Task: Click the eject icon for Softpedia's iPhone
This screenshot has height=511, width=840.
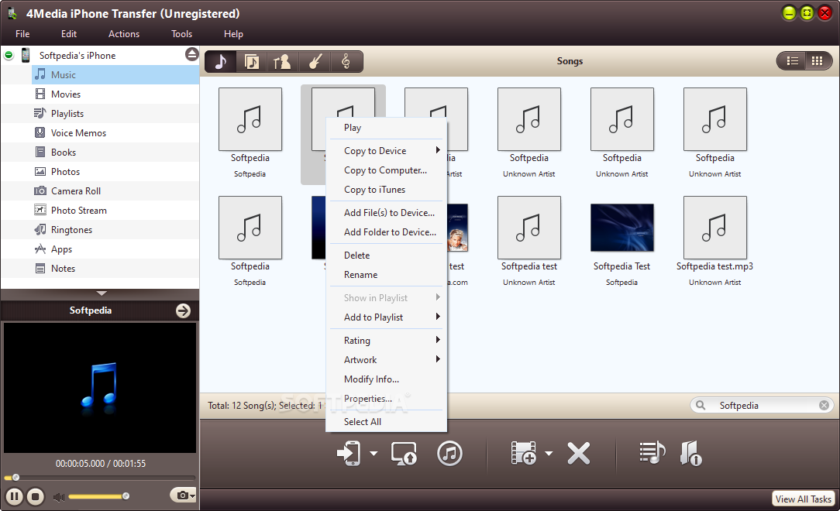Action: click(191, 54)
